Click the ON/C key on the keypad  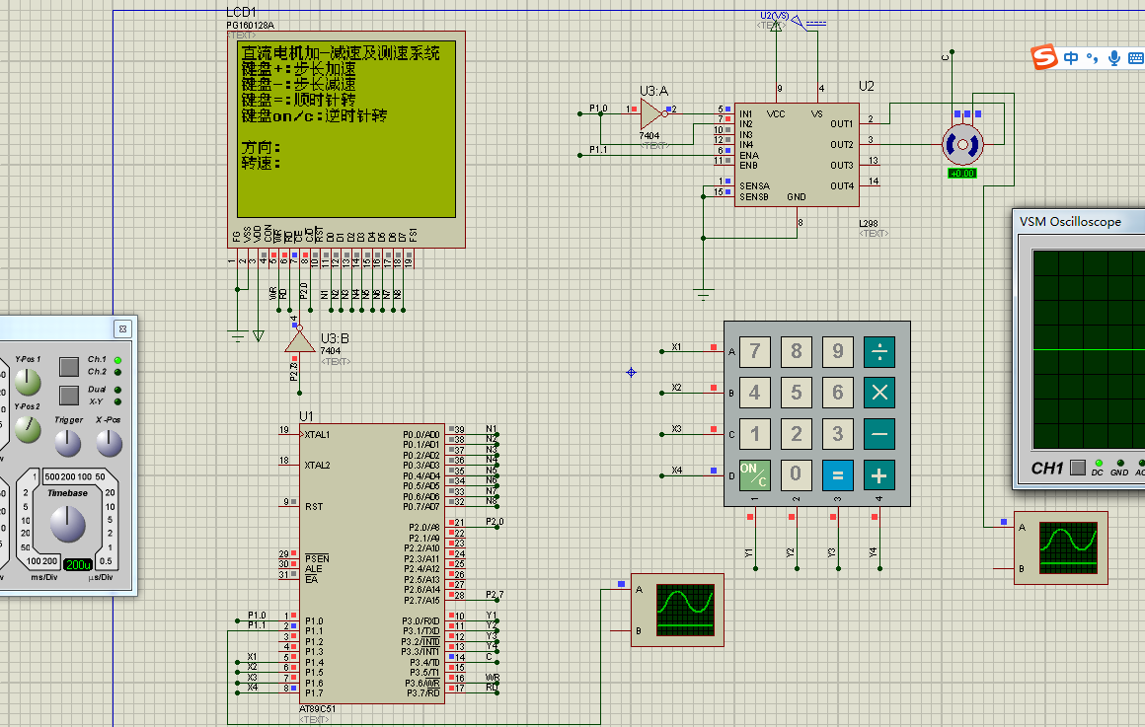point(754,475)
